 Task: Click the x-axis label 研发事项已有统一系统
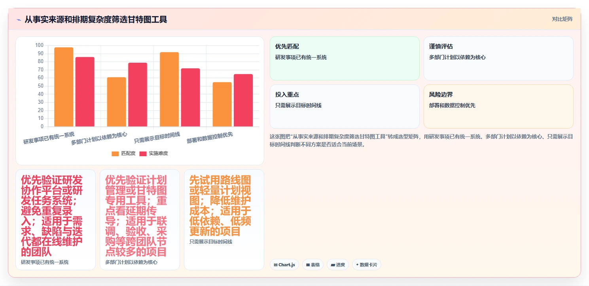tap(49, 138)
